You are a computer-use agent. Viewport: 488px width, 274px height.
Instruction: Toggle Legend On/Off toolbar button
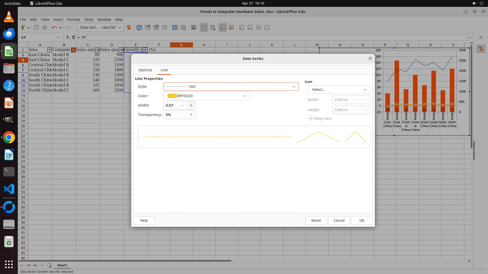pos(204,28)
